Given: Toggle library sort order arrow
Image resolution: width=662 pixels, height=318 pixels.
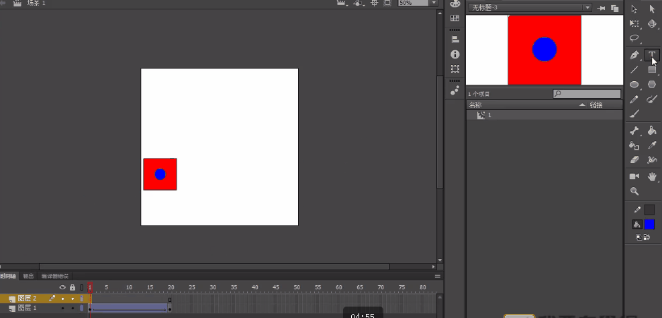Looking at the screenshot, I should pos(582,105).
